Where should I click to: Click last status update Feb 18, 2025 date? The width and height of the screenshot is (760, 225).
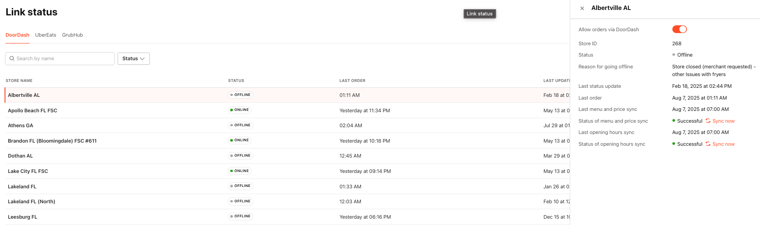pyautogui.click(x=702, y=86)
